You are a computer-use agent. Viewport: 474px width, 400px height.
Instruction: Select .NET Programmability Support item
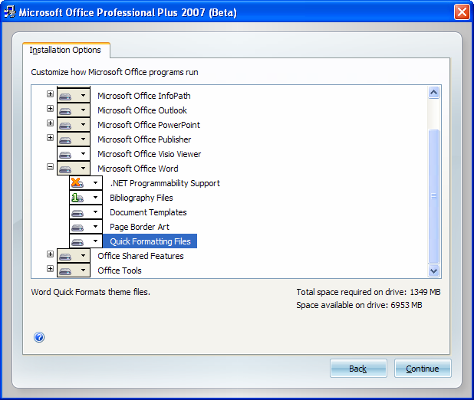(165, 183)
